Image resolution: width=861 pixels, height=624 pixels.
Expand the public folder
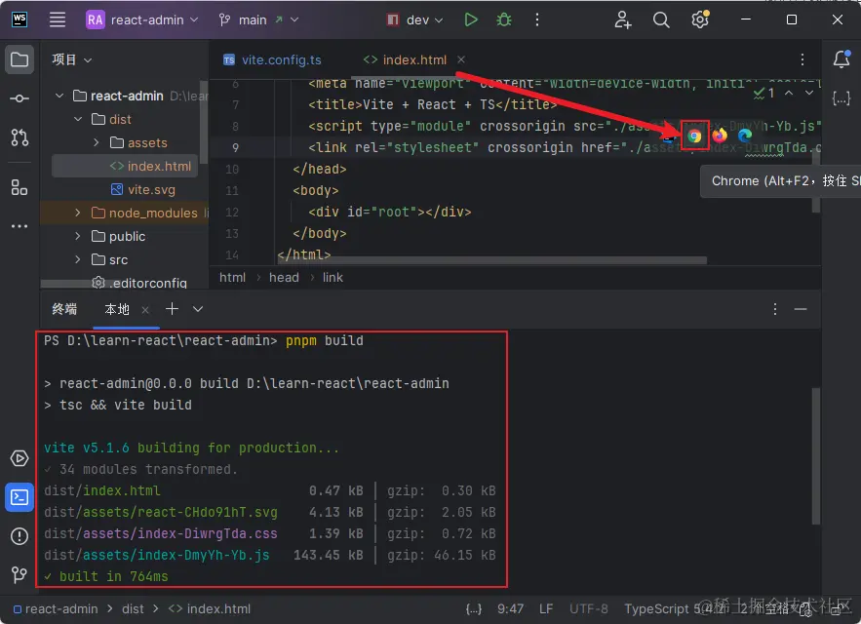pos(78,236)
